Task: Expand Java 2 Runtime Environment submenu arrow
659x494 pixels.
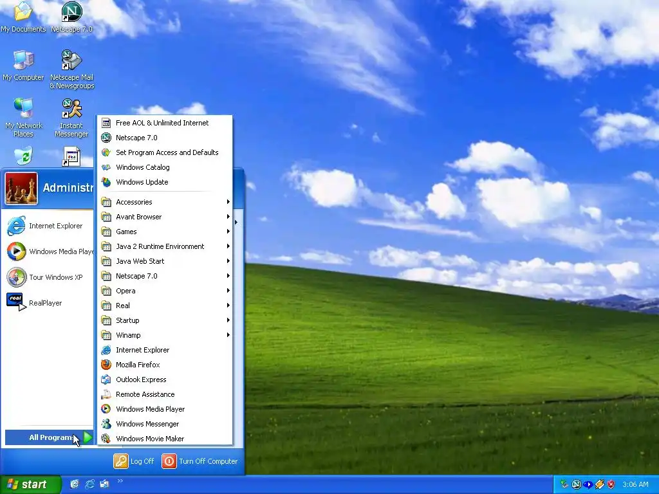Action: 228,246
